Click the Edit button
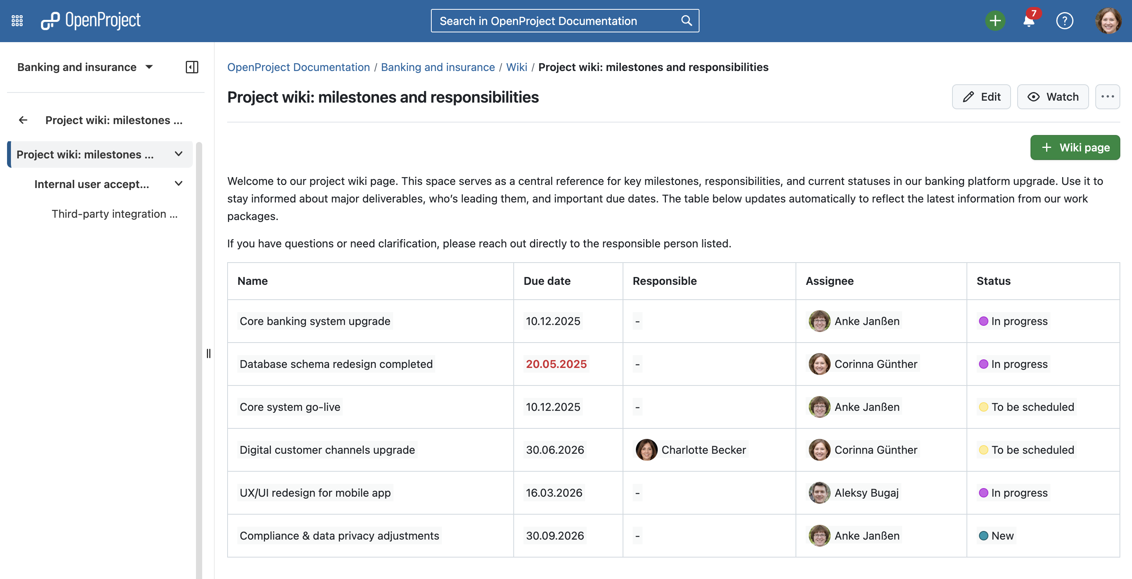 pyautogui.click(x=981, y=97)
